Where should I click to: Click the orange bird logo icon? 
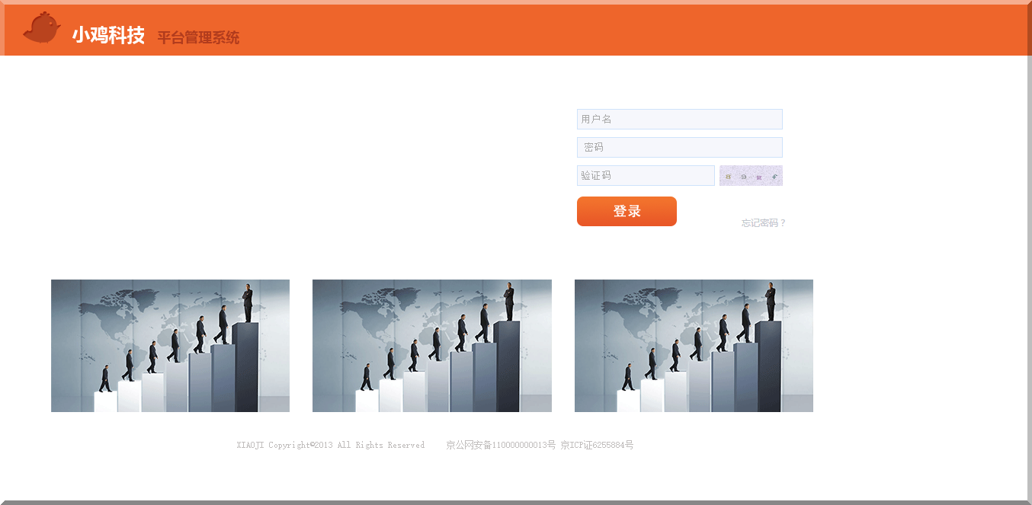(42, 28)
